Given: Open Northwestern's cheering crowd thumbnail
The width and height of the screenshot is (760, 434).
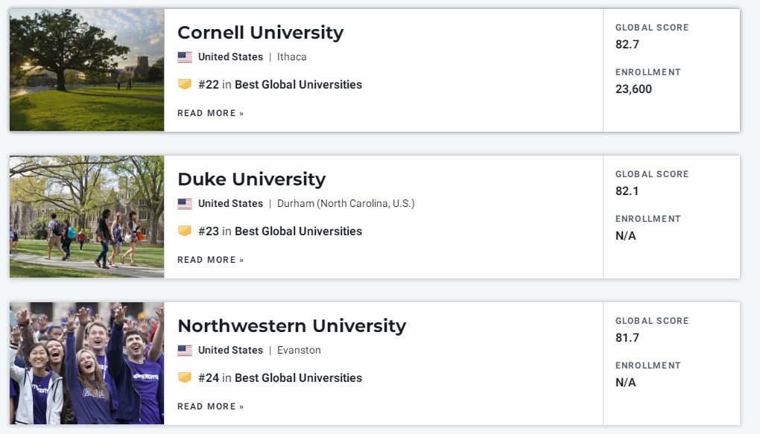Looking at the screenshot, I should tap(86, 363).
